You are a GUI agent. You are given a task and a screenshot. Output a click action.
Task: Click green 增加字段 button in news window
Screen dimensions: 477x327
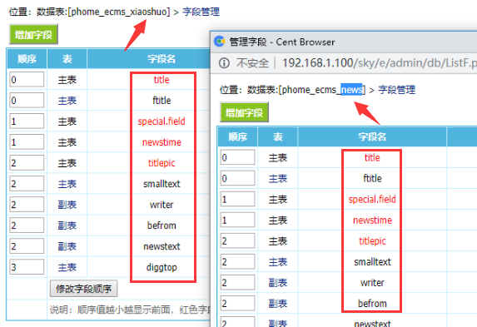(244, 112)
